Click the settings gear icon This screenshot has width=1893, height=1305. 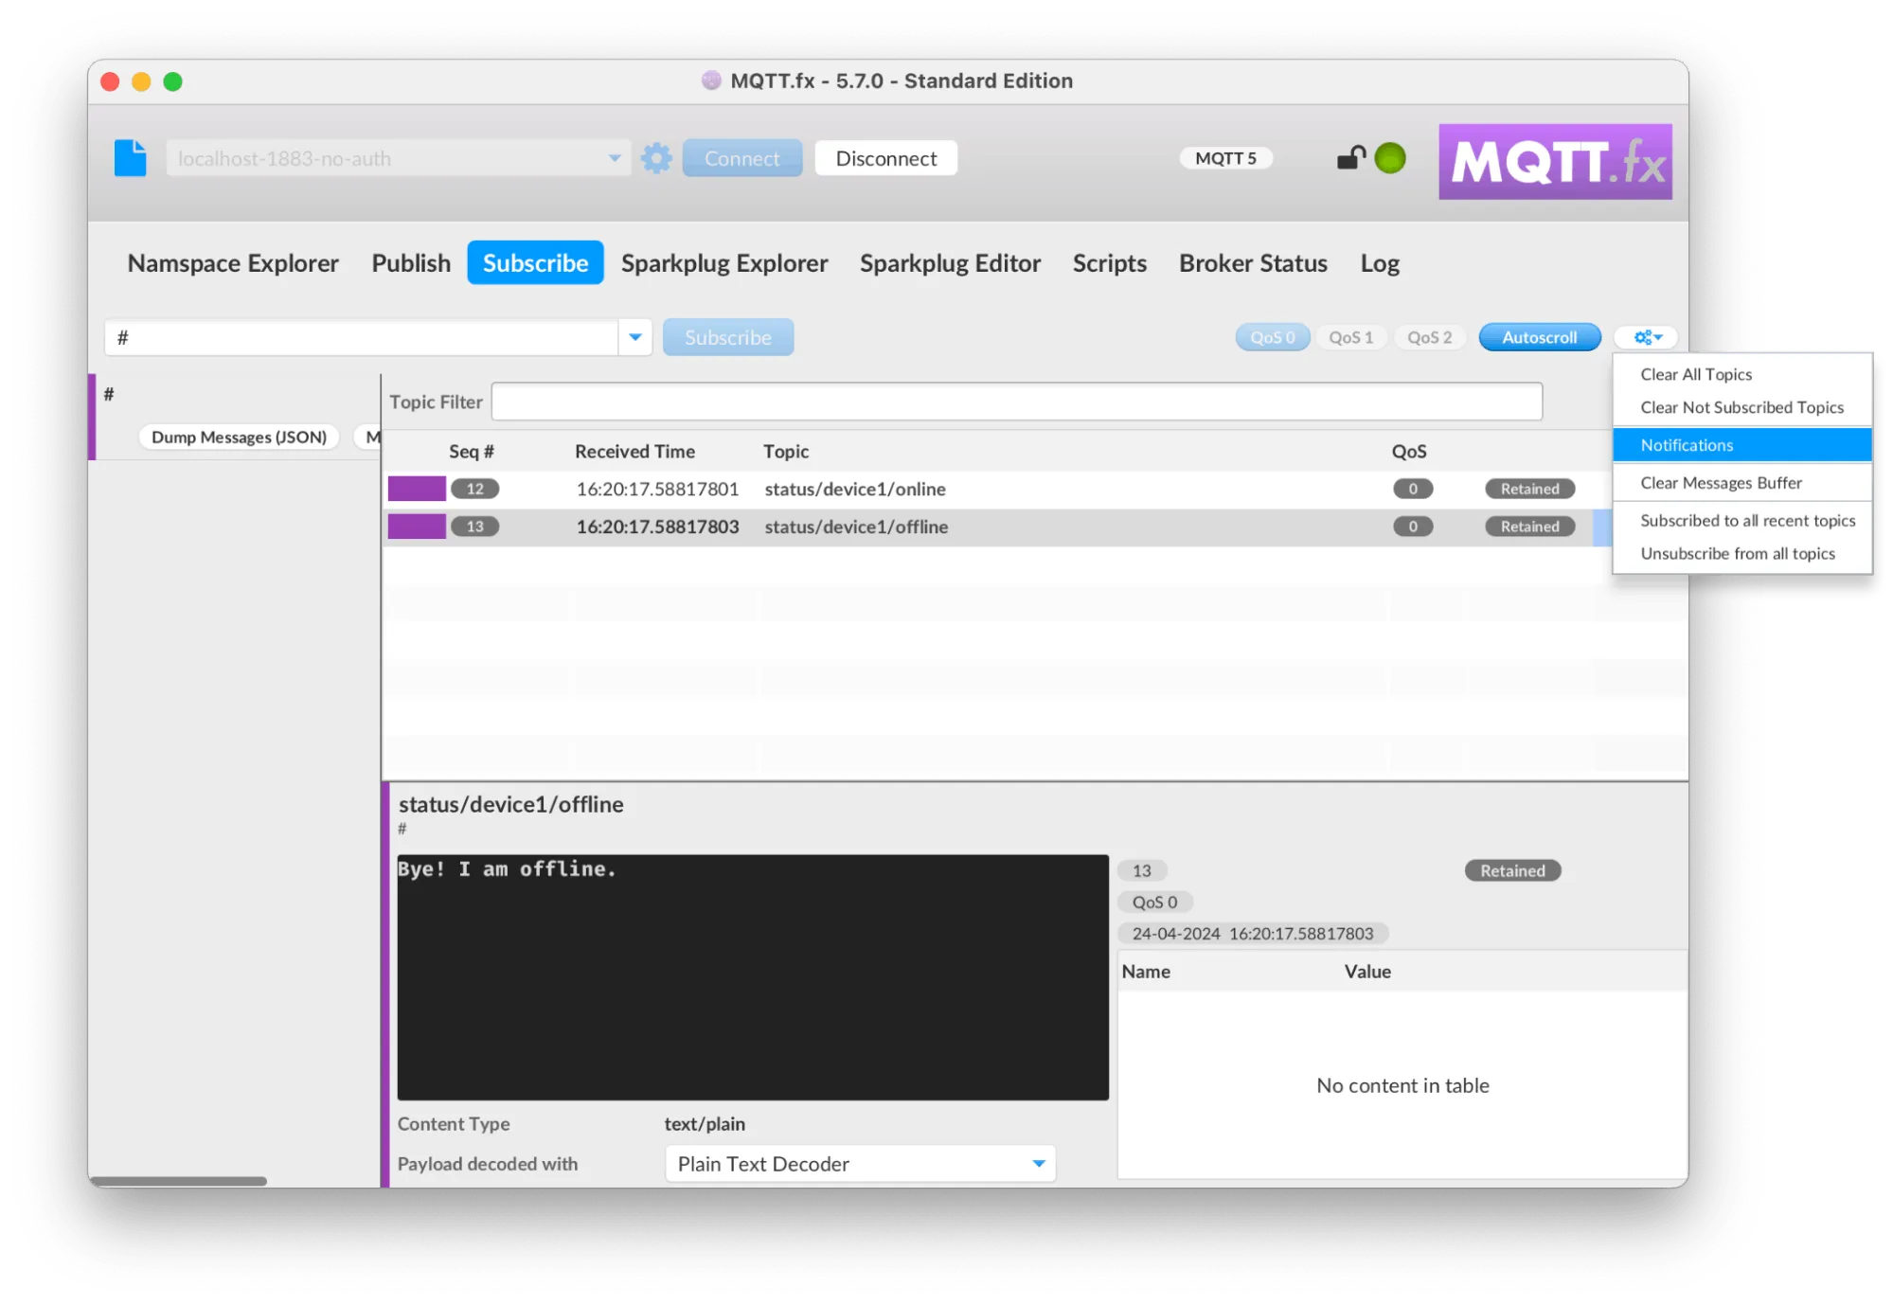(657, 158)
